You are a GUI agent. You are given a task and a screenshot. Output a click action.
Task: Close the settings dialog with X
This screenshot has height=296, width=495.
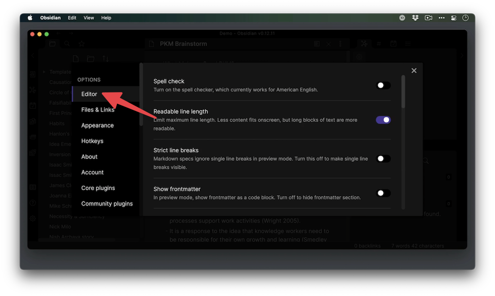click(x=414, y=71)
